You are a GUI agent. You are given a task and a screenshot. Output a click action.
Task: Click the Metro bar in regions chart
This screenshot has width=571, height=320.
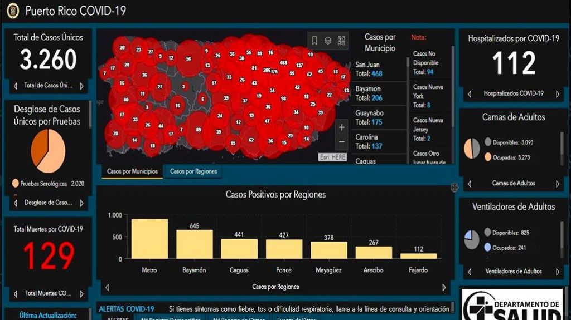click(149, 239)
